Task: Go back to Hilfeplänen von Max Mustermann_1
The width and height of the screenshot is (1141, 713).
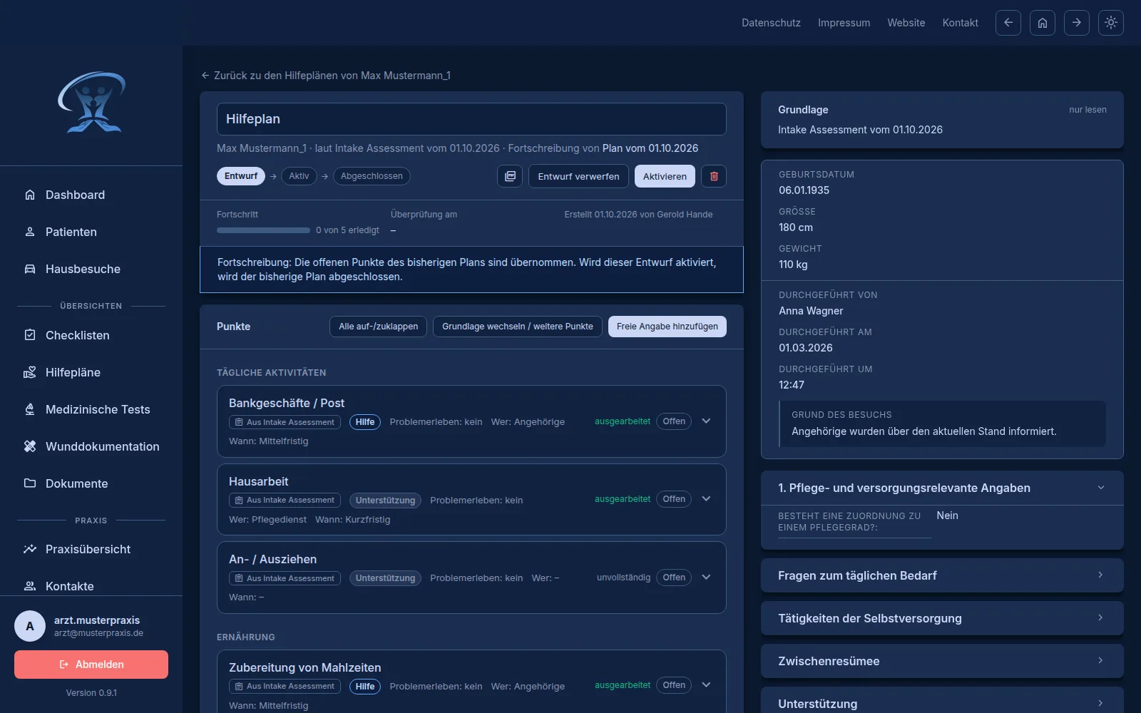Action: pos(326,76)
